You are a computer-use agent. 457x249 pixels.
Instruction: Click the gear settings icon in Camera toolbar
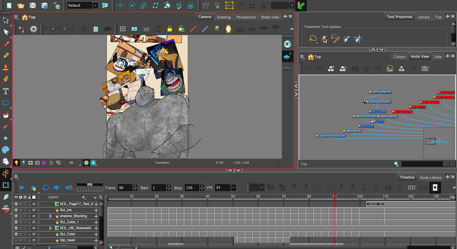pyautogui.click(x=34, y=28)
